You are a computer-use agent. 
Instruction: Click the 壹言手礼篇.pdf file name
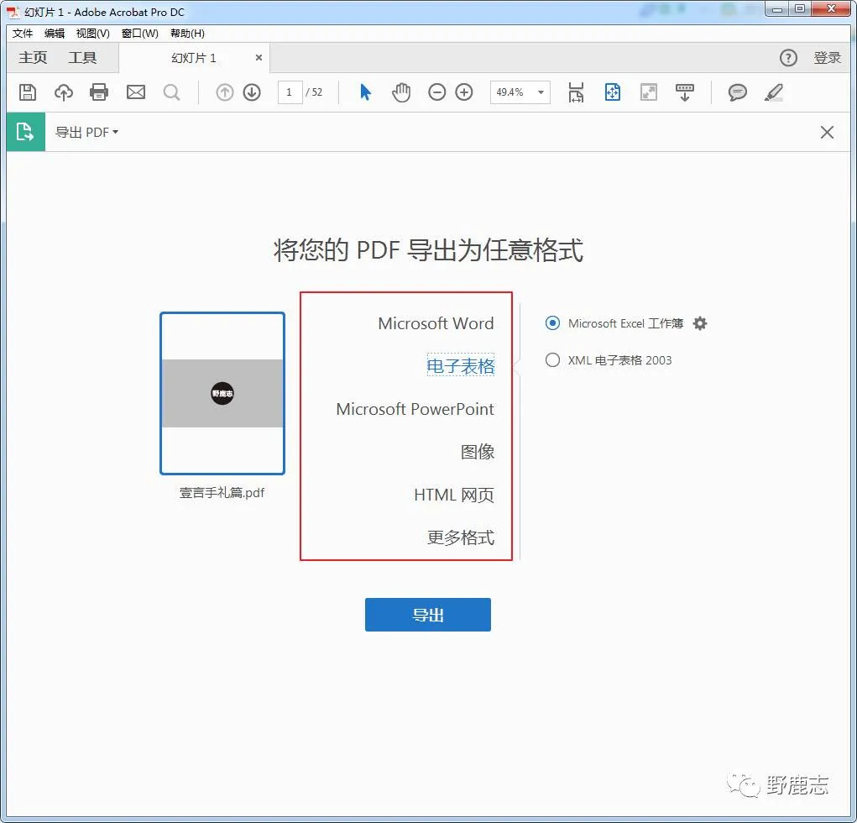click(222, 493)
